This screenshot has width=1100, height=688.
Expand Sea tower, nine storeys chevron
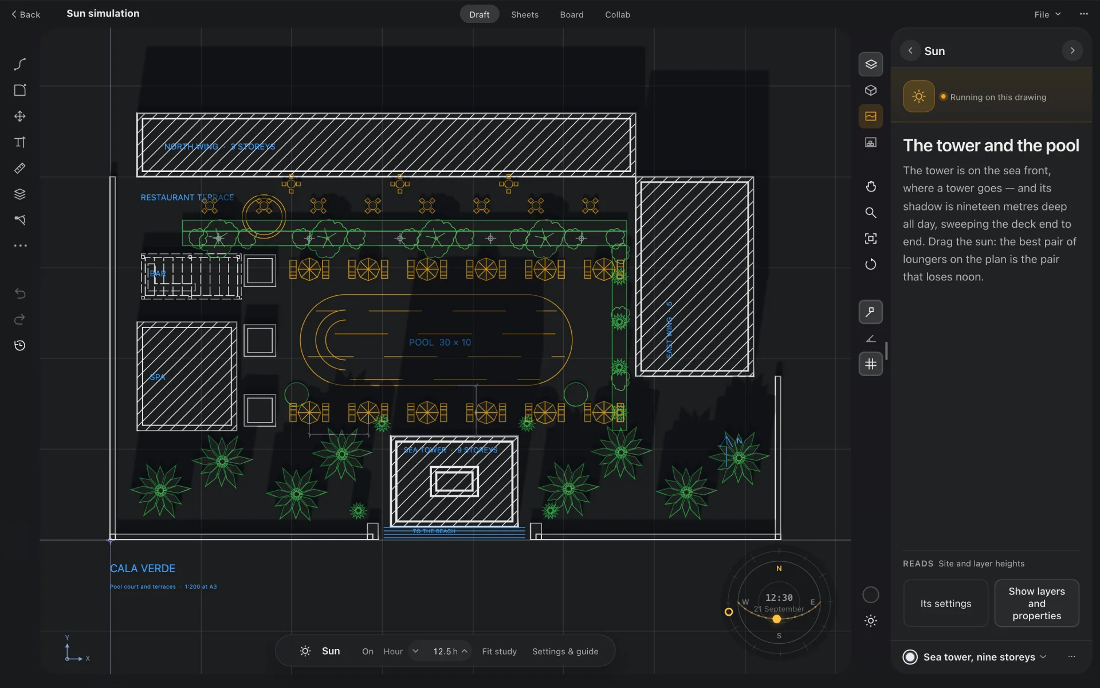(x=1043, y=657)
